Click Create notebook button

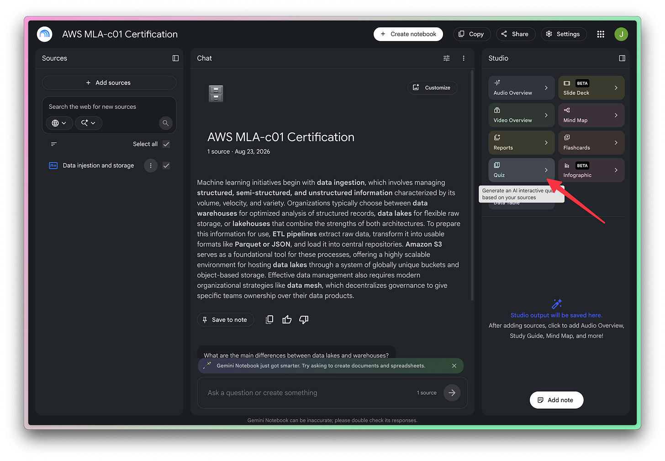[x=408, y=34]
